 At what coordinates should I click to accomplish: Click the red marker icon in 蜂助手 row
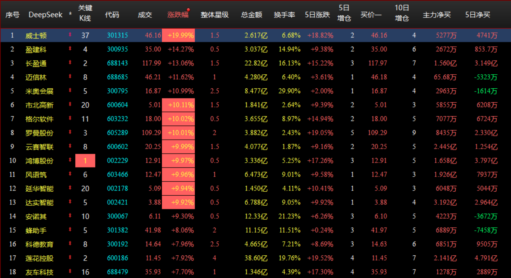click(x=70, y=230)
